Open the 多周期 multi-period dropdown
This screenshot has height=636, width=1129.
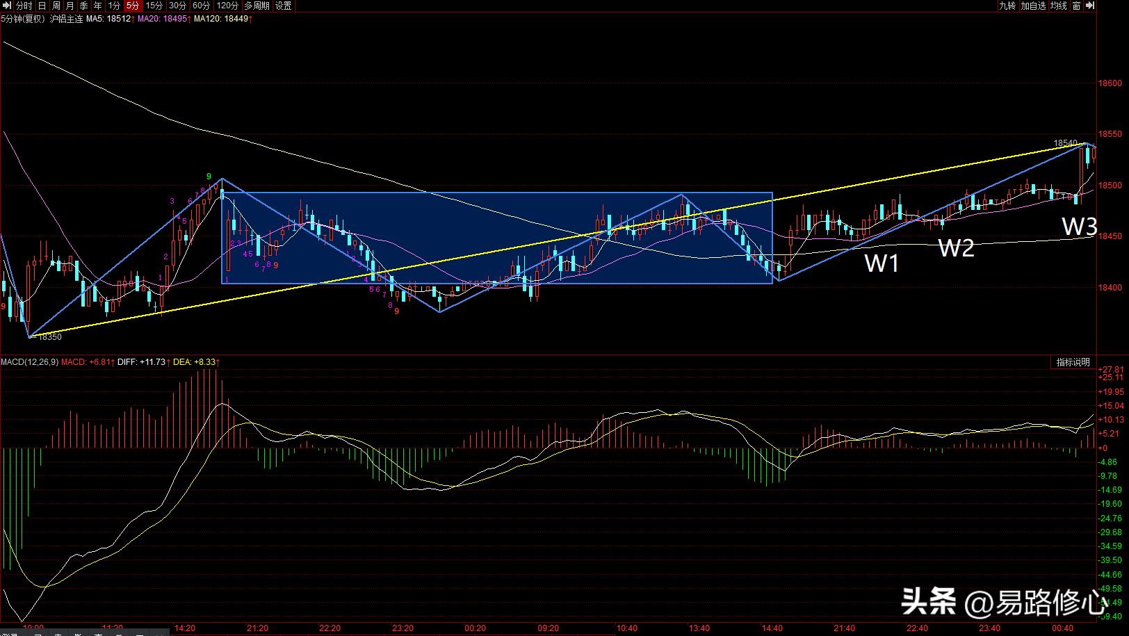[x=257, y=6]
